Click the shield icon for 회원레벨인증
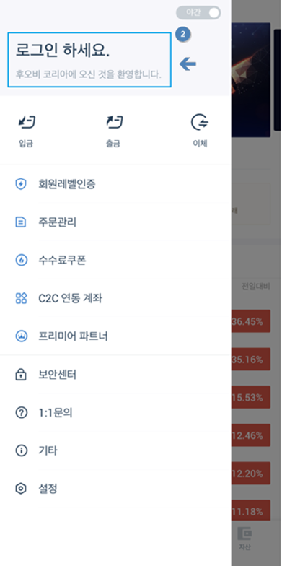Viewport: 282px width, 566px height. 21,184
